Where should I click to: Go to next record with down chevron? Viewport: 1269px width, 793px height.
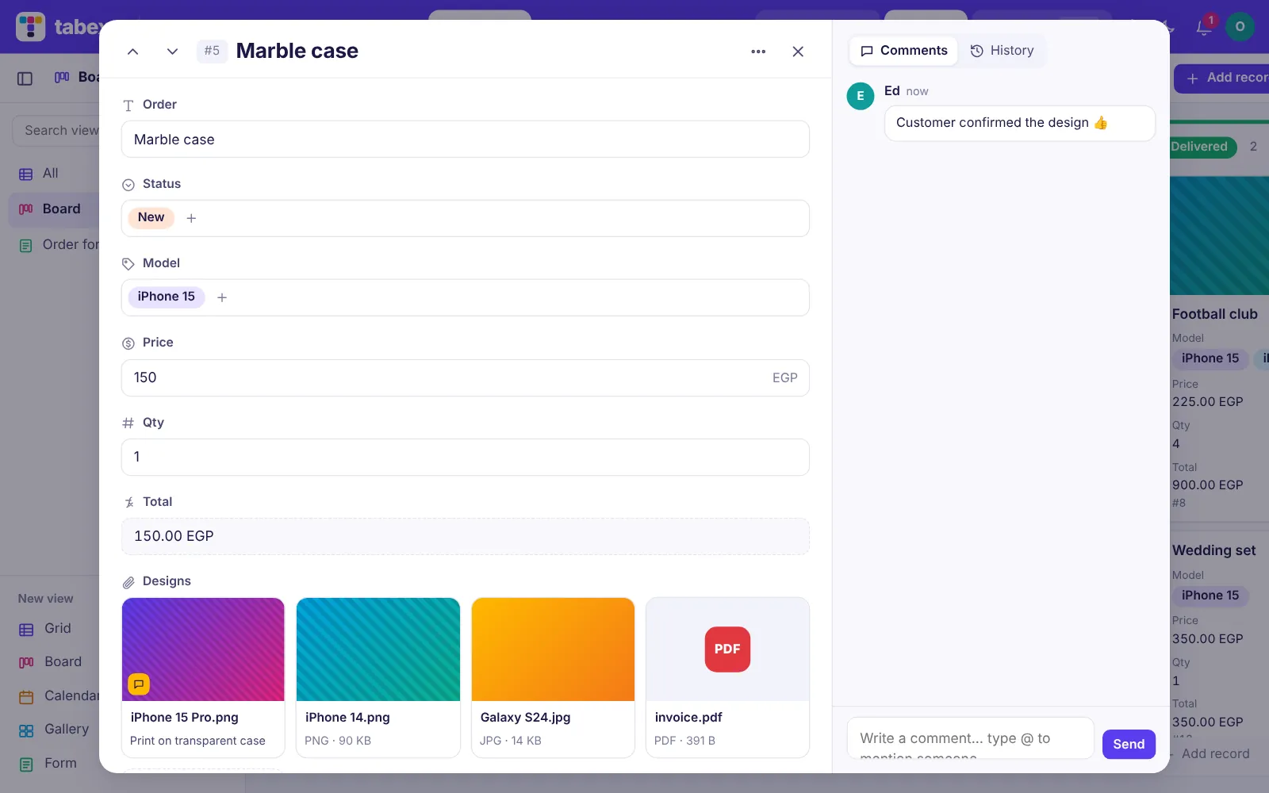172,52
